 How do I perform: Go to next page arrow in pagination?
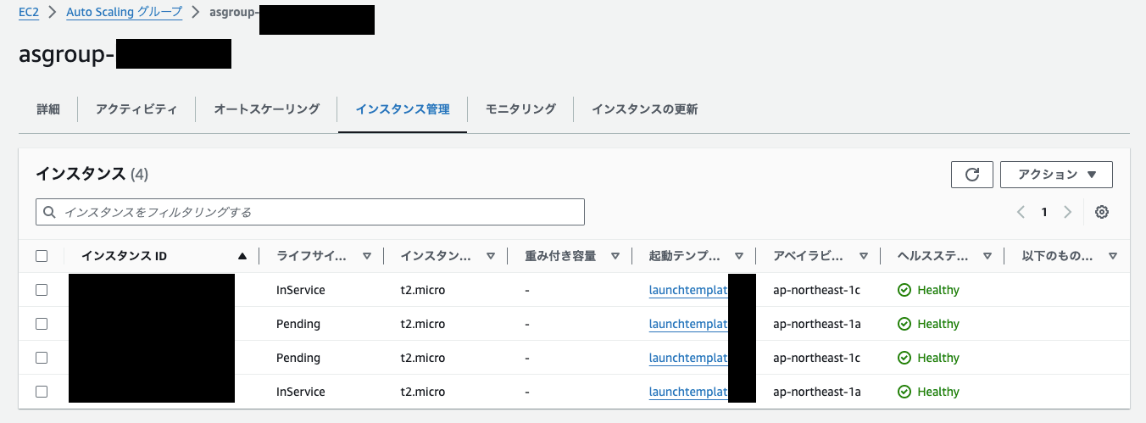click(x=1067, y=212)
